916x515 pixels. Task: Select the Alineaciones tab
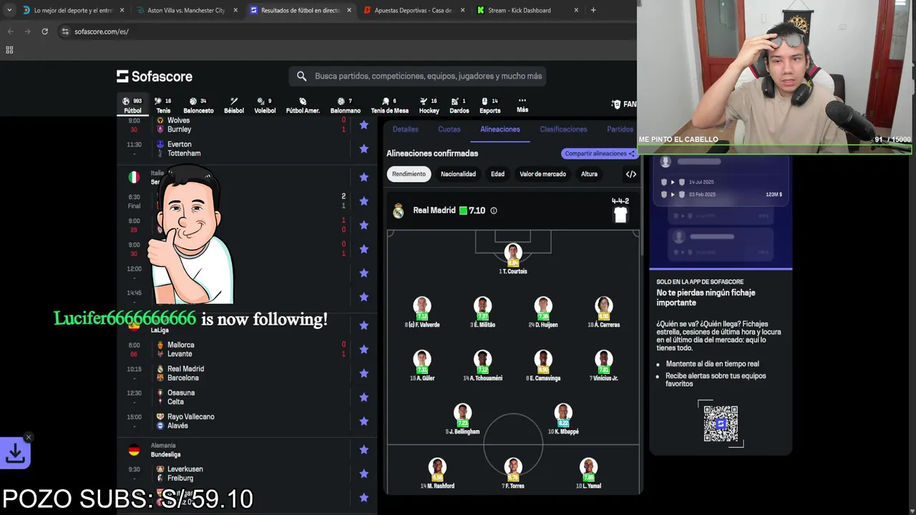pyautogui.click(x=500, y=129)
